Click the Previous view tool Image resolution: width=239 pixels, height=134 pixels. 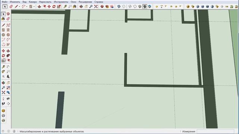(8, 93)
